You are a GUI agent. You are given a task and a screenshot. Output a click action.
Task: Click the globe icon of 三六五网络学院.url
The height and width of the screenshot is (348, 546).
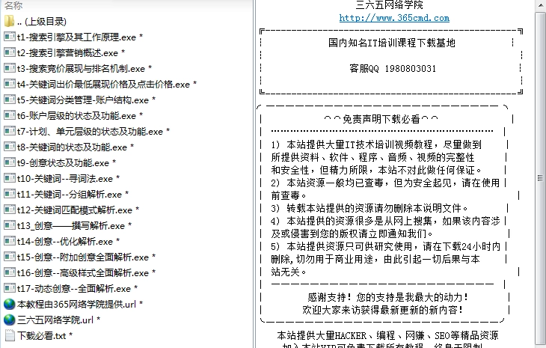[10, 320]
